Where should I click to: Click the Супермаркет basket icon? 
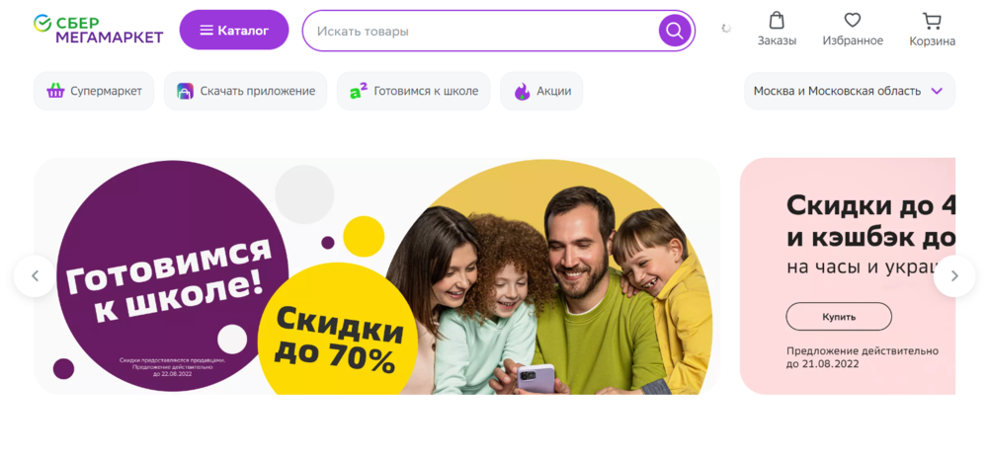coord(55,91)
